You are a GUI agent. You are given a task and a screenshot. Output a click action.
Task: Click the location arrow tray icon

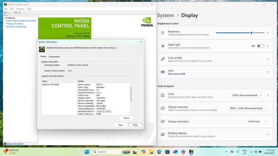[238, 152]
